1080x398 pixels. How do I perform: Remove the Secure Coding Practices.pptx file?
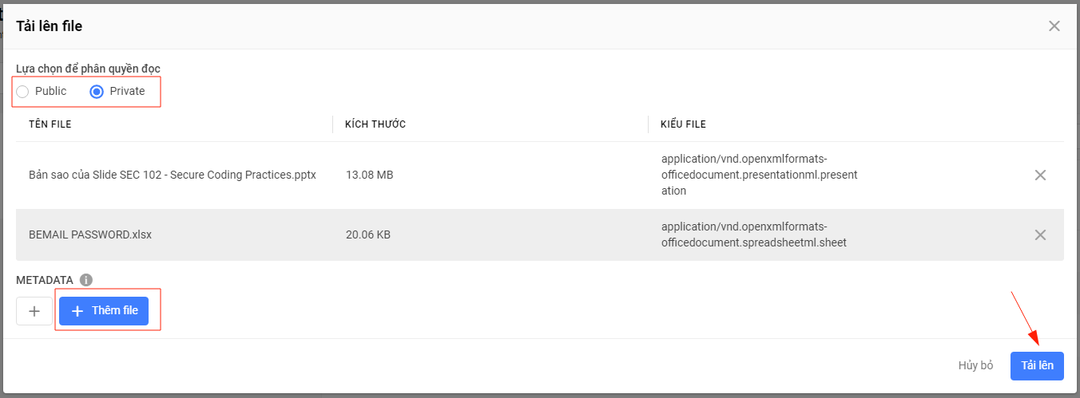coord(1040,175)
